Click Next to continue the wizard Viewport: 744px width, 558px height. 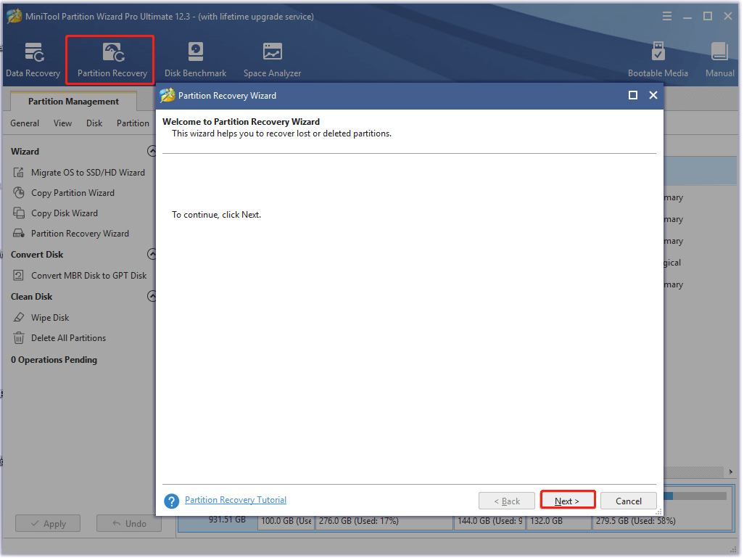click(568, 501)
